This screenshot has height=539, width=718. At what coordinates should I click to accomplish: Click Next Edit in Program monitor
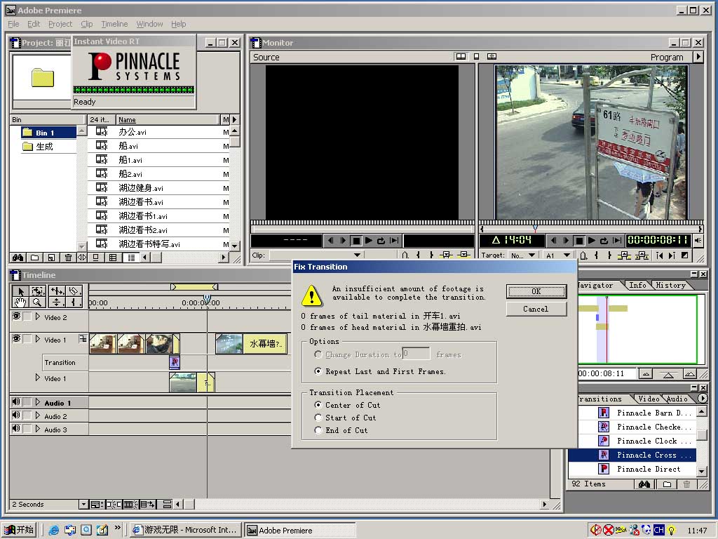tap(671, 255)
